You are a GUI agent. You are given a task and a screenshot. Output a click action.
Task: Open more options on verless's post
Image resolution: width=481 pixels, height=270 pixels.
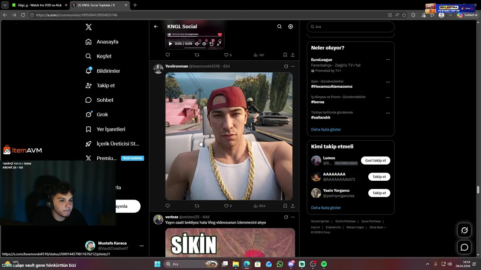(293, 217)
